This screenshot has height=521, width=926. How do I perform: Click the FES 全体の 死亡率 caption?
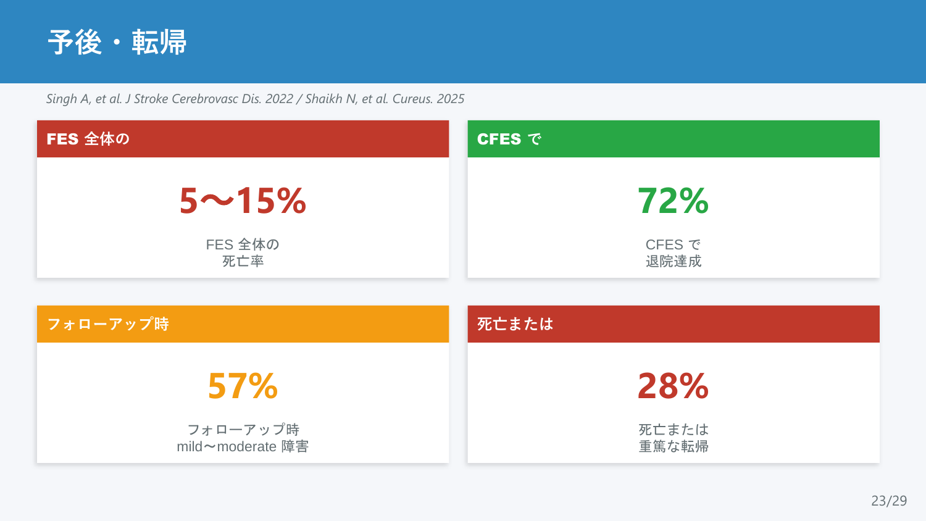click(243, 252)
